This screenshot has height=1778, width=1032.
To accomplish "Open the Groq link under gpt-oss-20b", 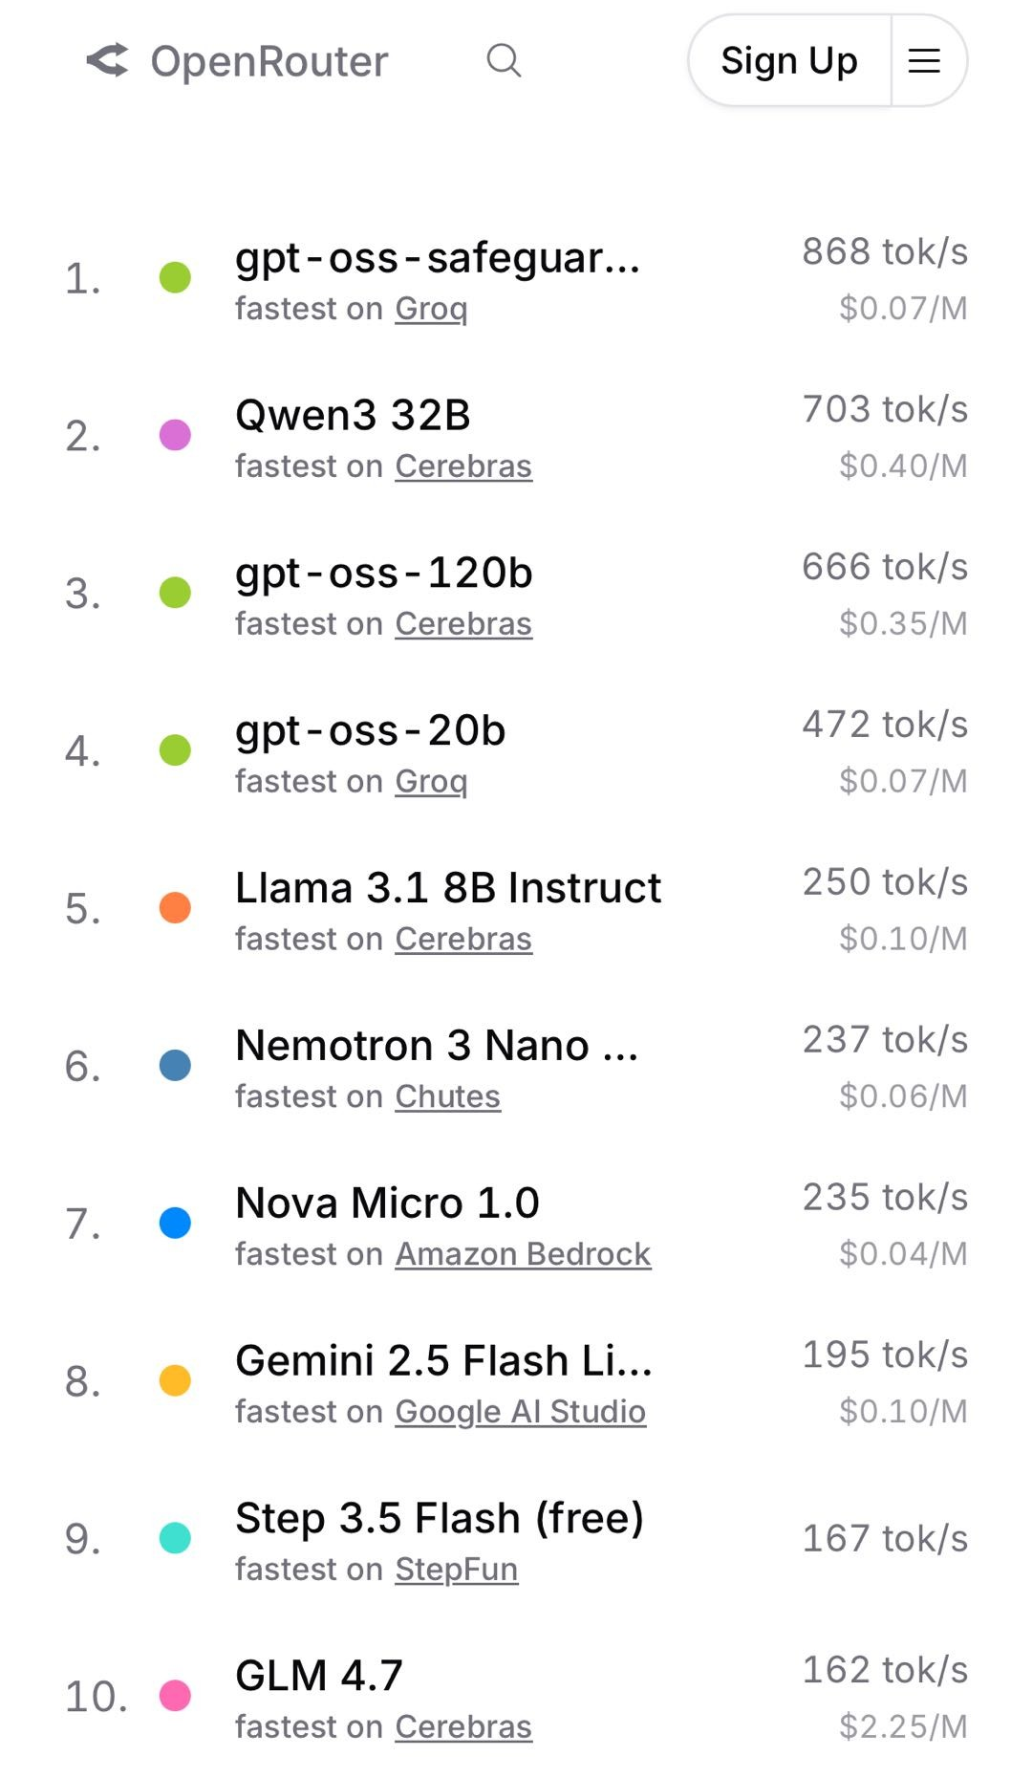I will tap(431, 781).
